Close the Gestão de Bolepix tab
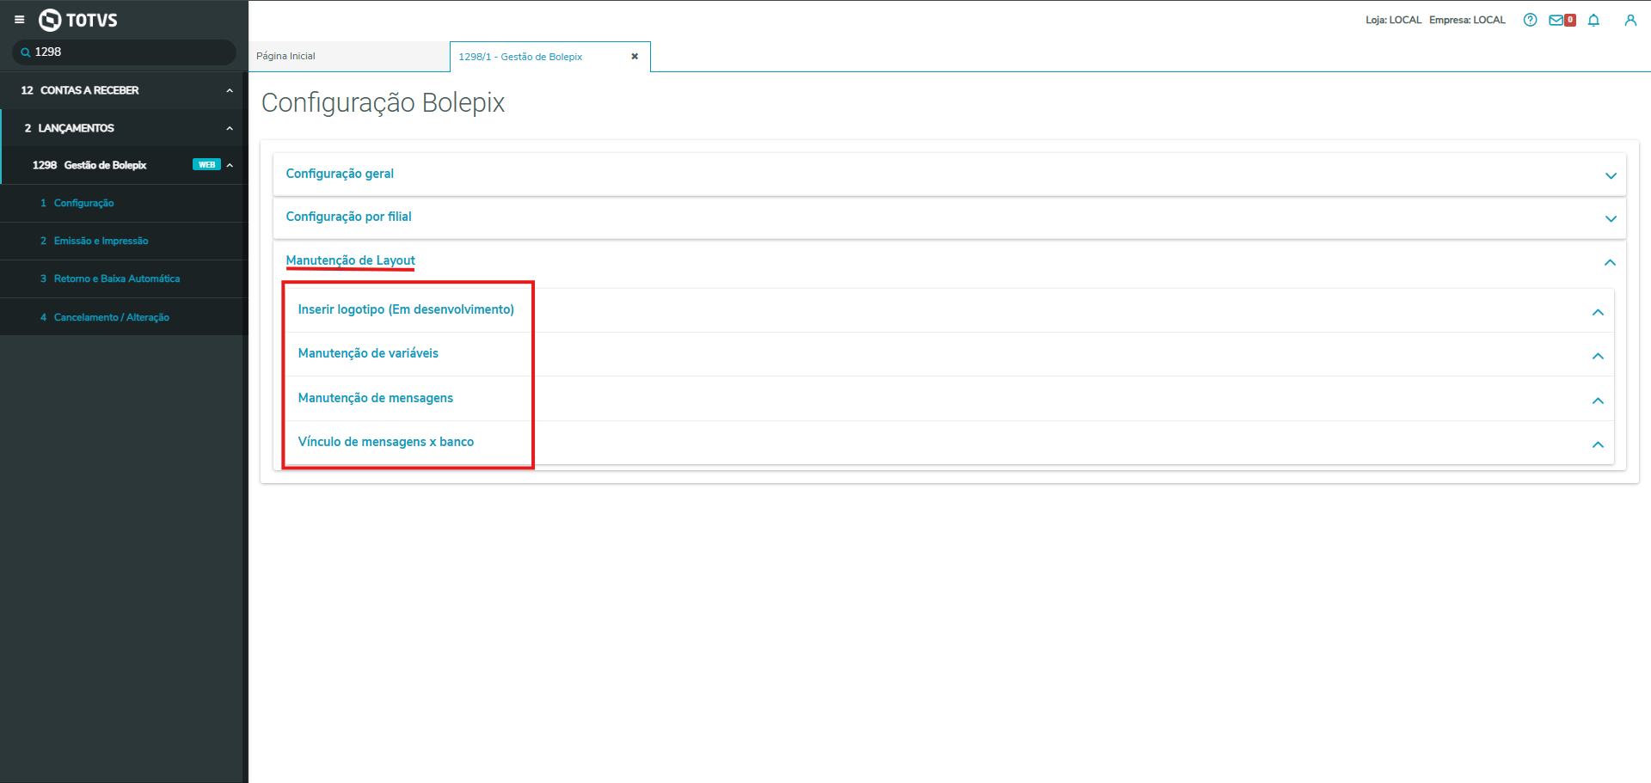The image size is (1651, 783). click(635, 57)
